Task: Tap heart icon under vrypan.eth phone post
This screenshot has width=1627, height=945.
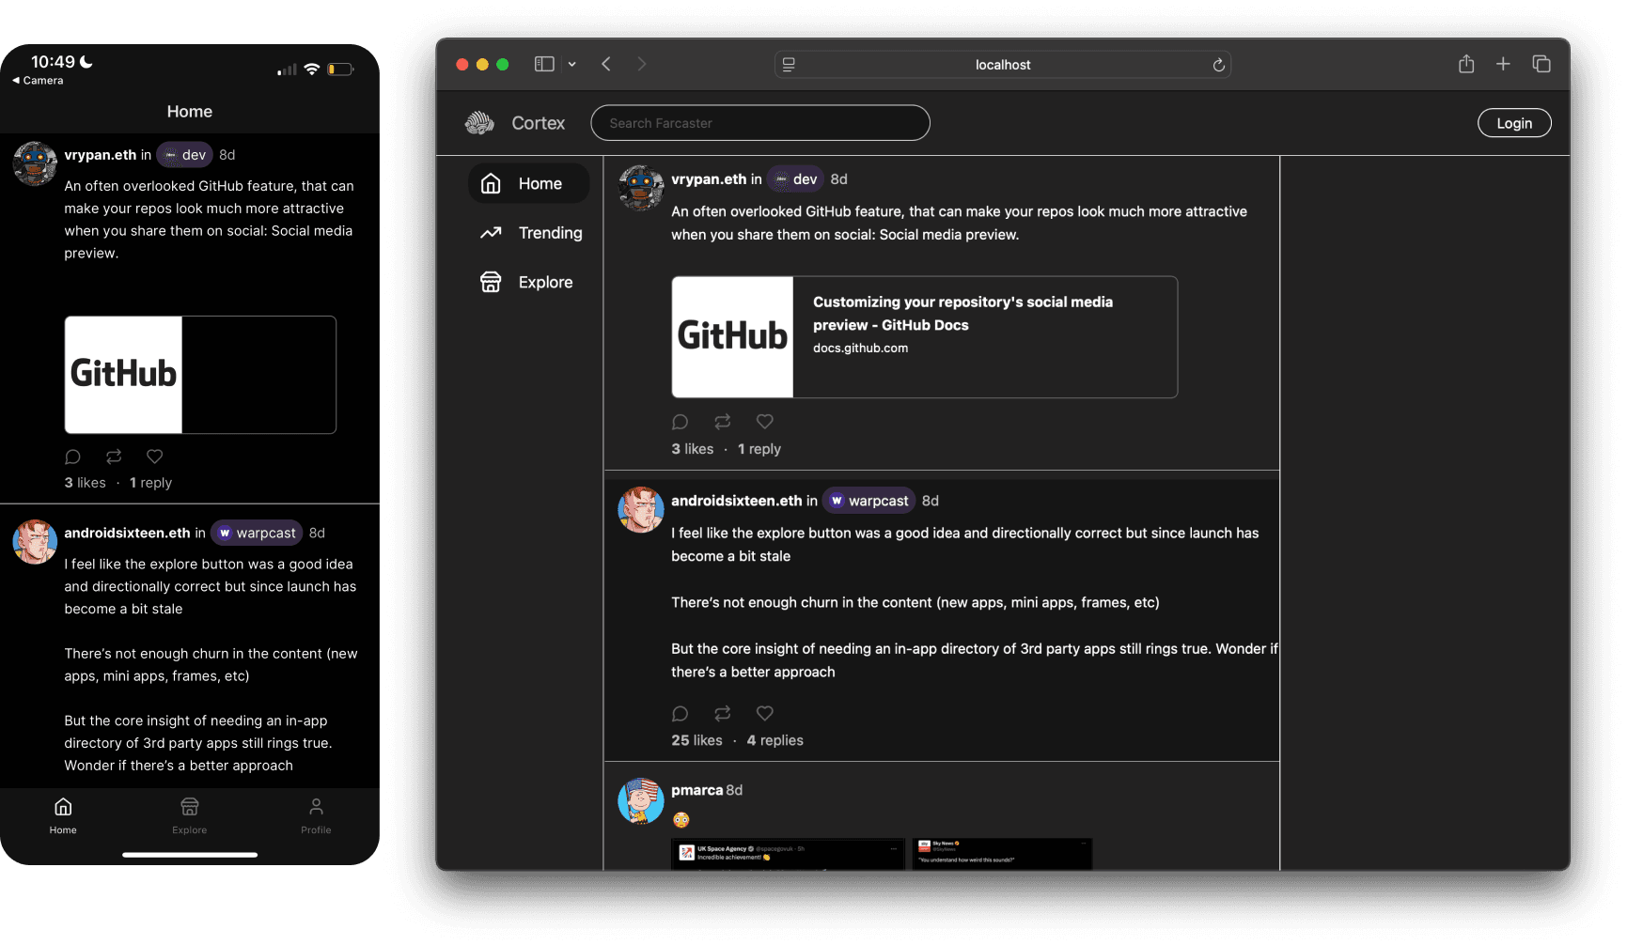Action: coord(155,457)
